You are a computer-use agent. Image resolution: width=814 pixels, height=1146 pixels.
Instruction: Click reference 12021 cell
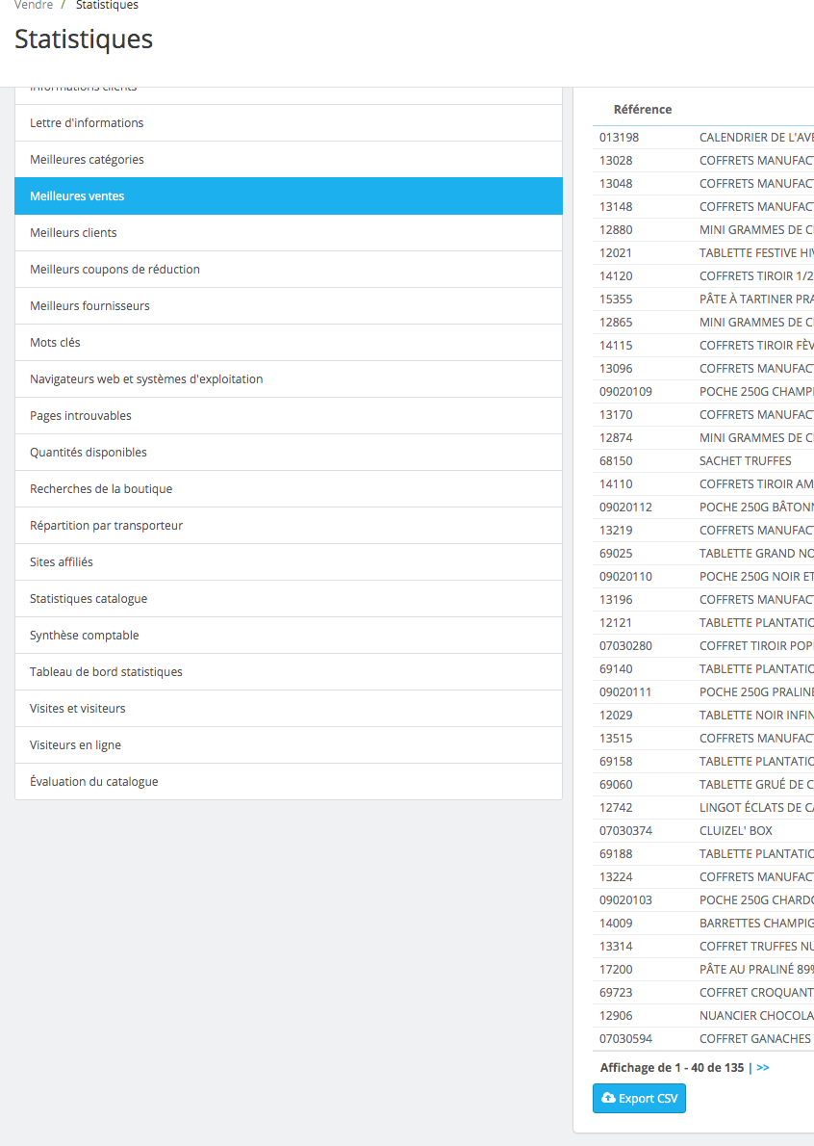(616, 253)
